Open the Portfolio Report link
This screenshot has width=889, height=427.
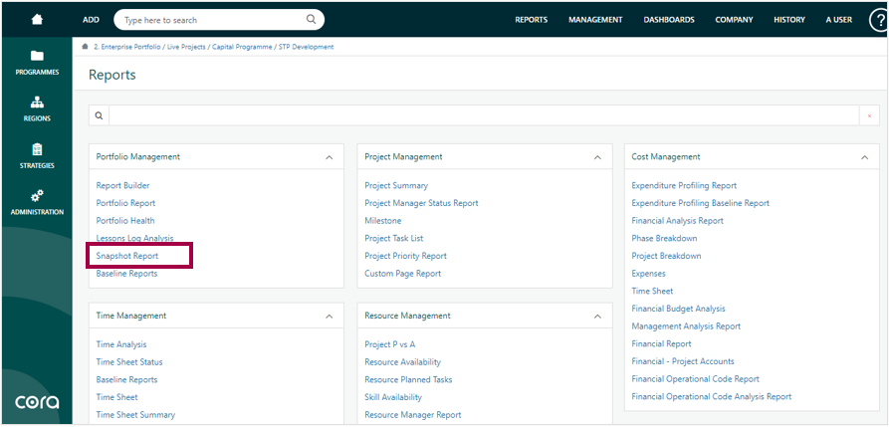click(125, 203)
